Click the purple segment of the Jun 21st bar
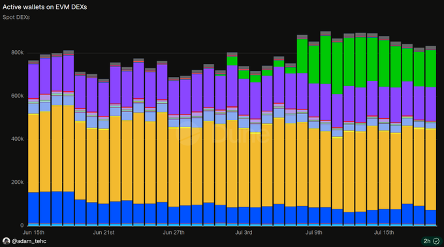The height and width of the screenshot is (247, 444). 104,99
